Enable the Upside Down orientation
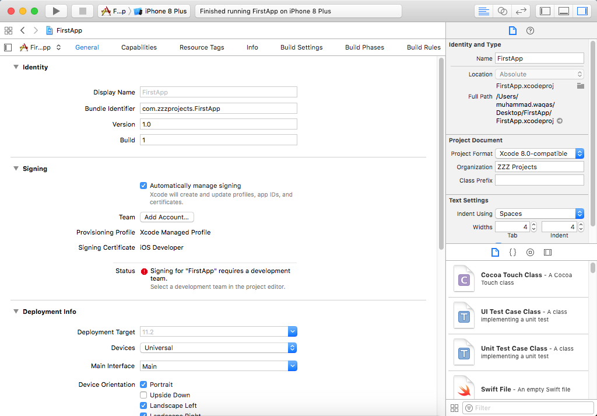This screenshot has width=597, height=416. pyautogui.click(x=143, y=395)
